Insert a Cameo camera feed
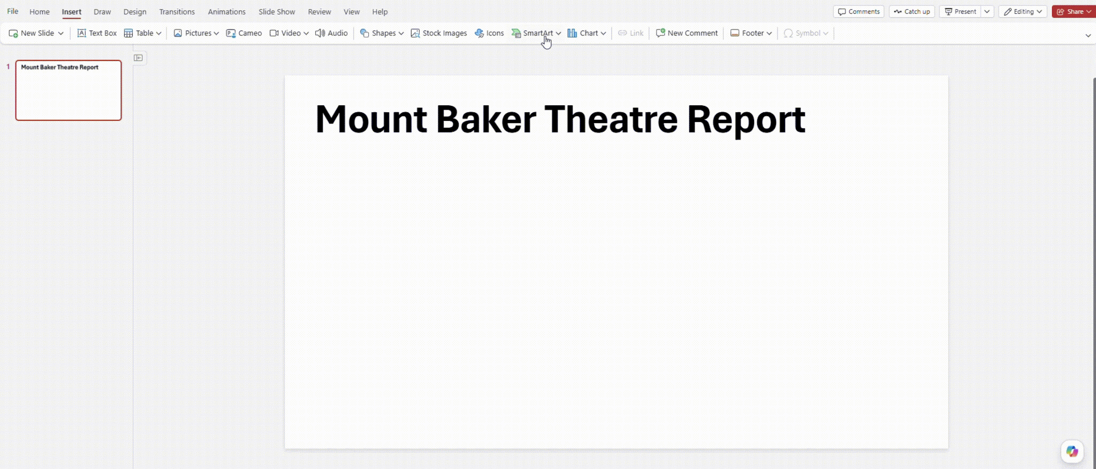 [244, 33]
